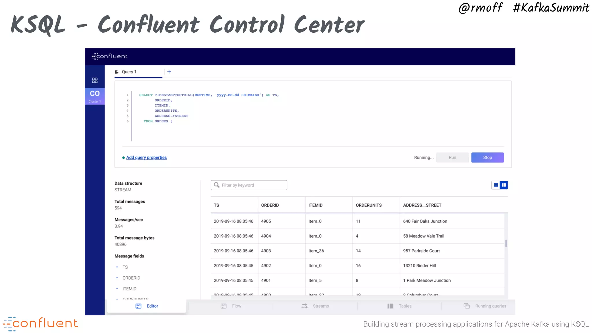The width and height of the screenshot is (592, 333).
Task: Click the ORDERID column header
Action: (282, 205)
